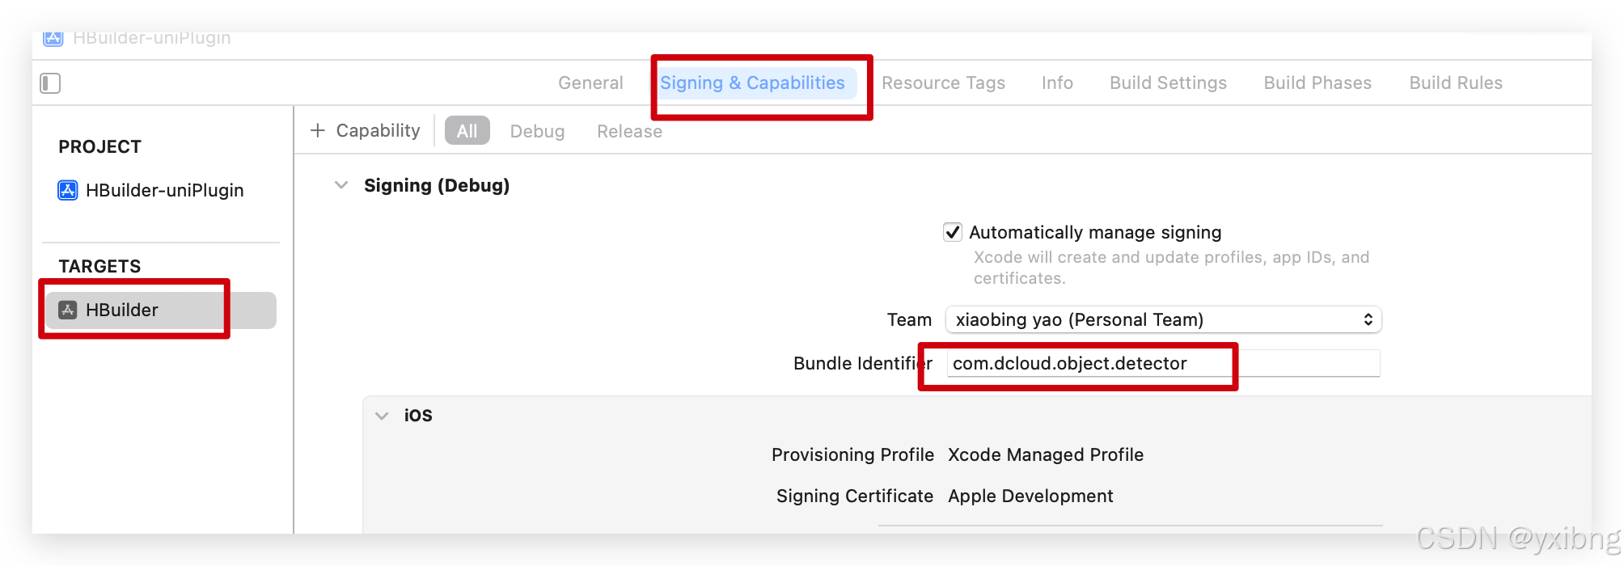Go to the Build Settings tab
The width and height of the screenshot is (1624, 566).
point(1168,82)
